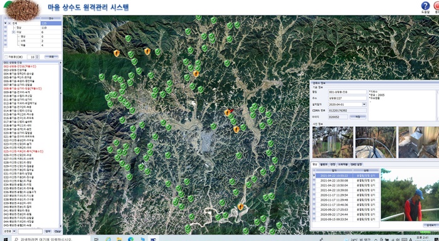Select station 045 in the list
This screenshot has width=439, height=241.
coord(31,225)
